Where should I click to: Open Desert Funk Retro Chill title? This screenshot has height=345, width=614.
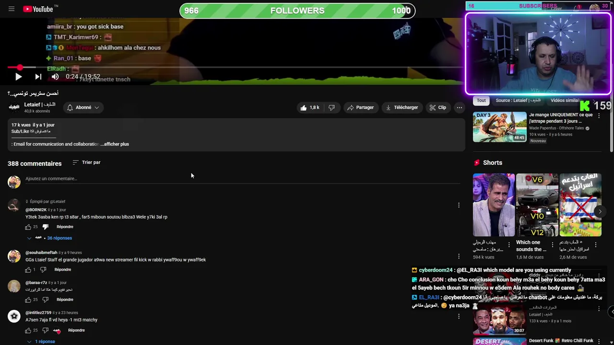(561, 341)
